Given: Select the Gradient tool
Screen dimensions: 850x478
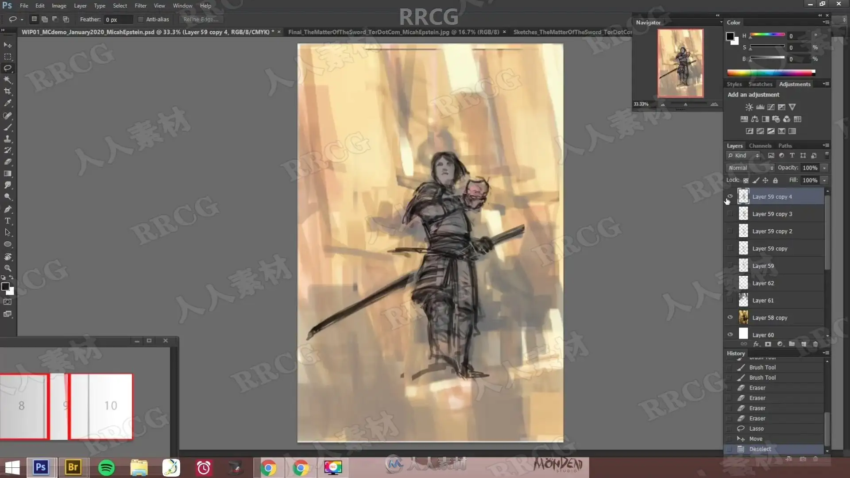Looking at the screenshot, I should point(8,173).
